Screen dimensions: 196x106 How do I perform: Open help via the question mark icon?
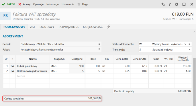click(x=170, y=4)
